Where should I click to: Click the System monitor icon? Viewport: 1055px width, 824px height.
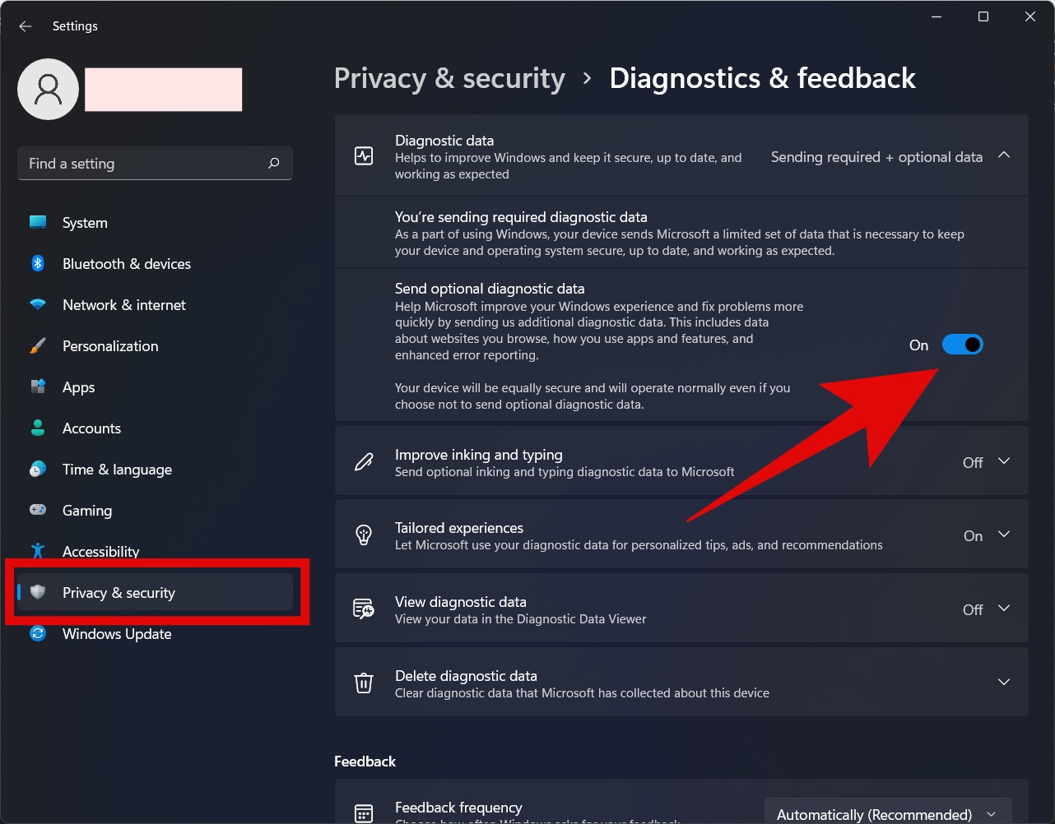click(x=38, y=222)
